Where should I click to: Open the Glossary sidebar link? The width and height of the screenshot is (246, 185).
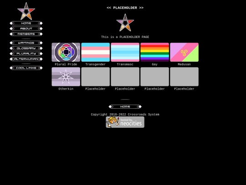coord(26,48)
